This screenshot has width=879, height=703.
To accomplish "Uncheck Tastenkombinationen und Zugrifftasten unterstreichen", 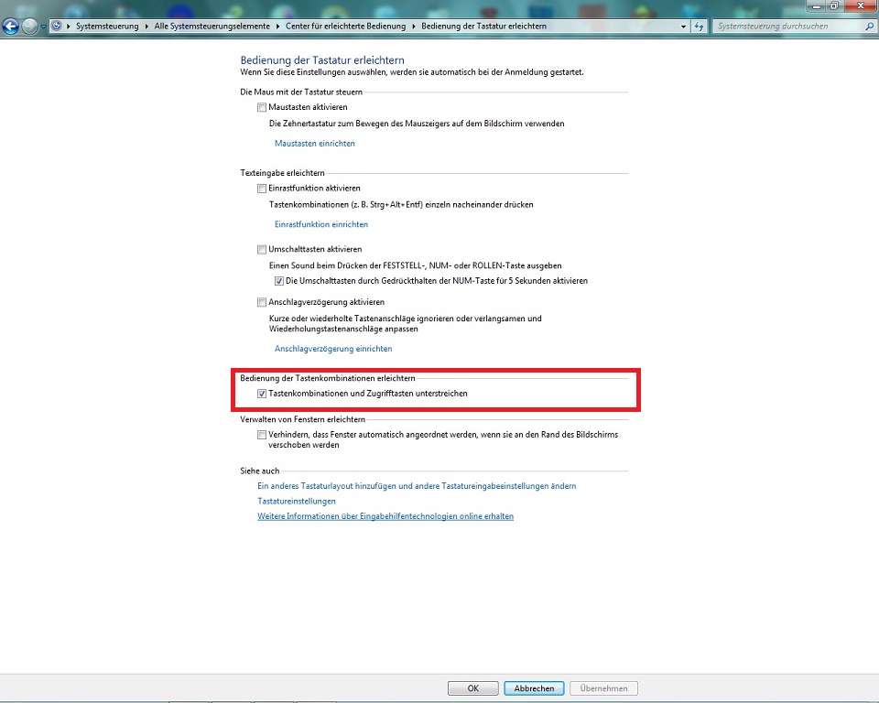I will coord(262,394).
